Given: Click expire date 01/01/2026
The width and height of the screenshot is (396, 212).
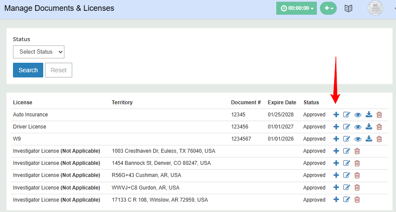Looking at the screenshot, I should tap(281, 139).
